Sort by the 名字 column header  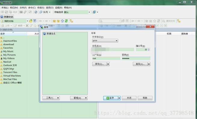14,34
